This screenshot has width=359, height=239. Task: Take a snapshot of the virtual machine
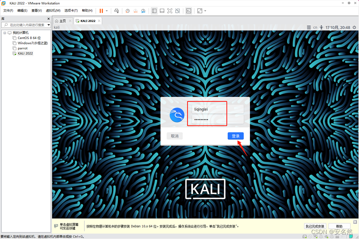click(127, 11)
